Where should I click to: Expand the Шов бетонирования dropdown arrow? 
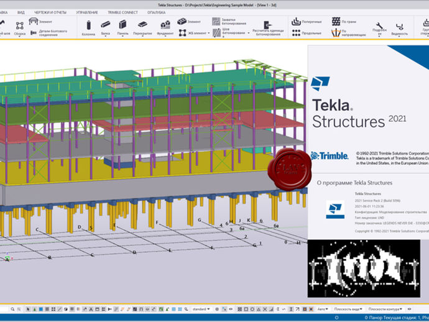249,33
